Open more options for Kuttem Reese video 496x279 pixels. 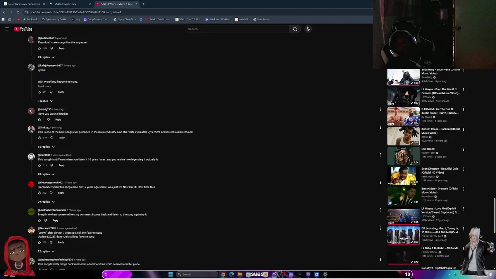[463, 129]
